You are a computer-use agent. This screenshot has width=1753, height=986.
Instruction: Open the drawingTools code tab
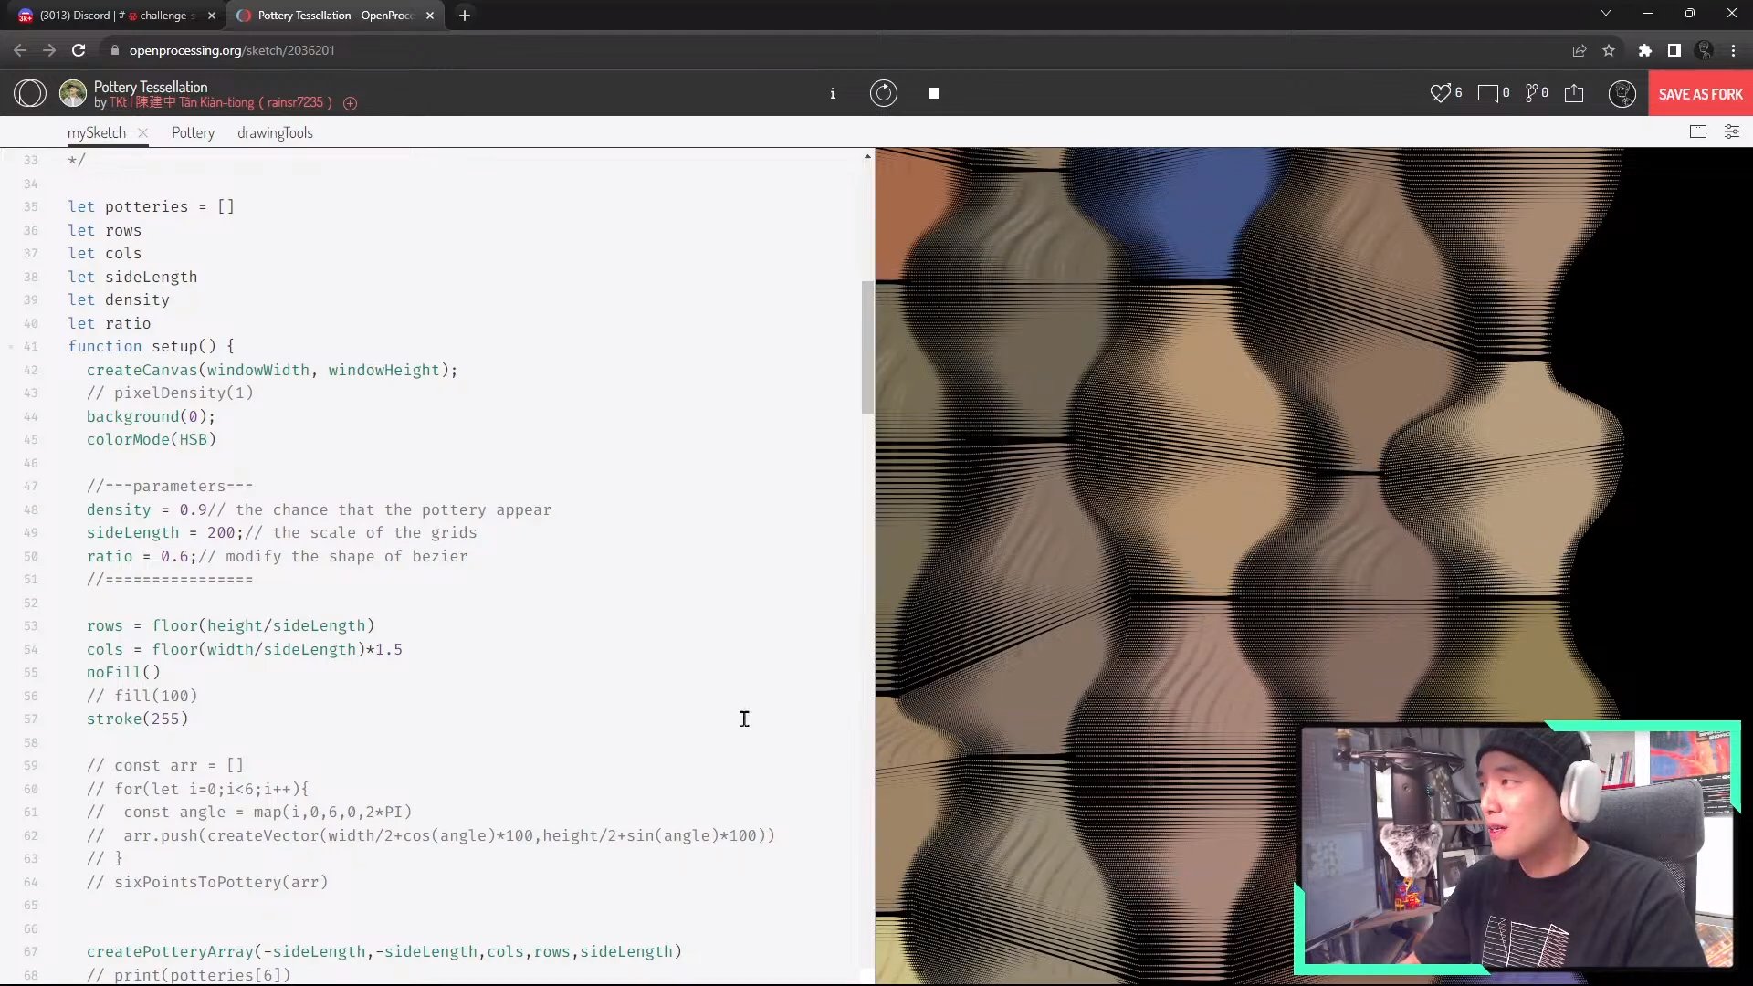(275, 132)
